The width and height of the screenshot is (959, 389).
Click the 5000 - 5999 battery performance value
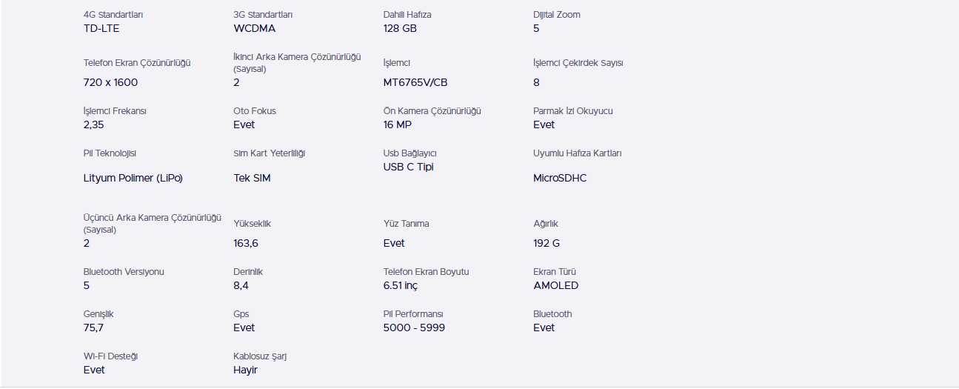(414, 328)
